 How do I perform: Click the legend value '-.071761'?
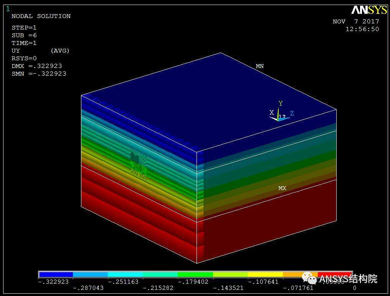[x=298, y=288]
